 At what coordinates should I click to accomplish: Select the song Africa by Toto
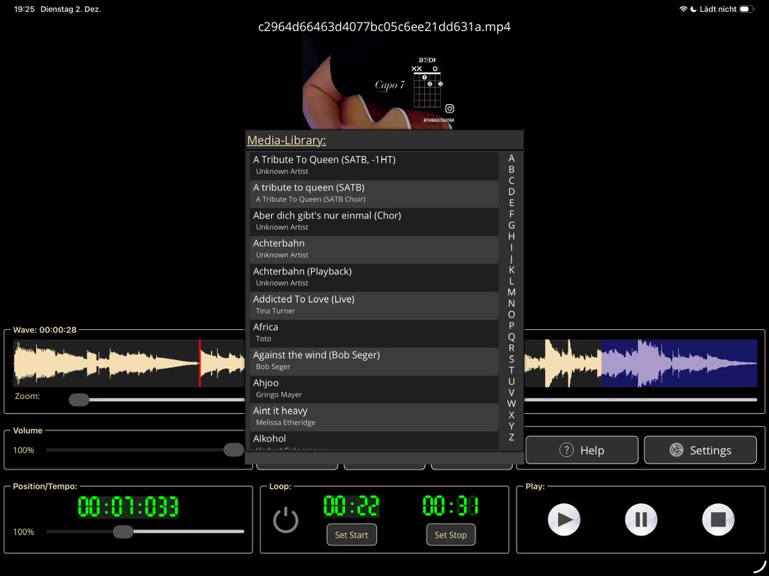click(x=373, y=333)
